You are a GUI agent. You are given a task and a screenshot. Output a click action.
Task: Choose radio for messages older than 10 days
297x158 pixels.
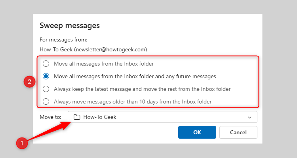46,102
